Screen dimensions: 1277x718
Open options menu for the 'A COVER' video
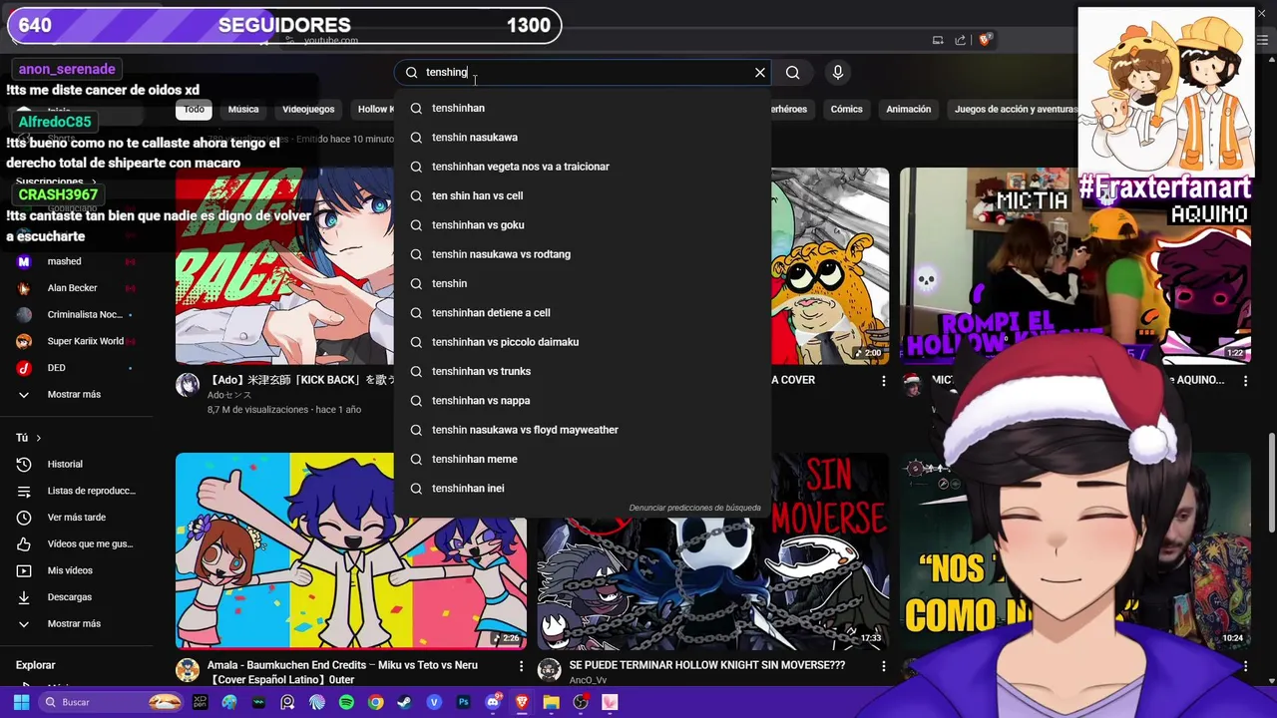(883, 380)
